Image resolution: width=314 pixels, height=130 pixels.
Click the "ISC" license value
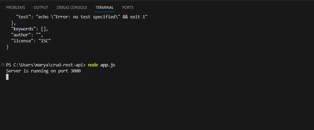click(x=45, y=41)
